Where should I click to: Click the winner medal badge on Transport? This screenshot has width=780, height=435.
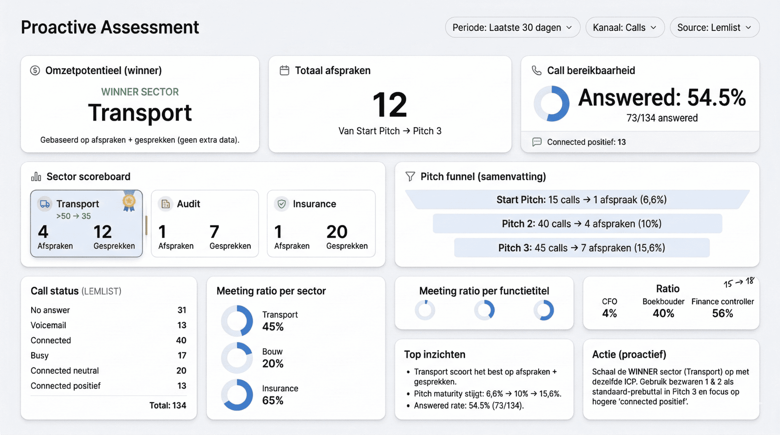(x=129, y=201)
